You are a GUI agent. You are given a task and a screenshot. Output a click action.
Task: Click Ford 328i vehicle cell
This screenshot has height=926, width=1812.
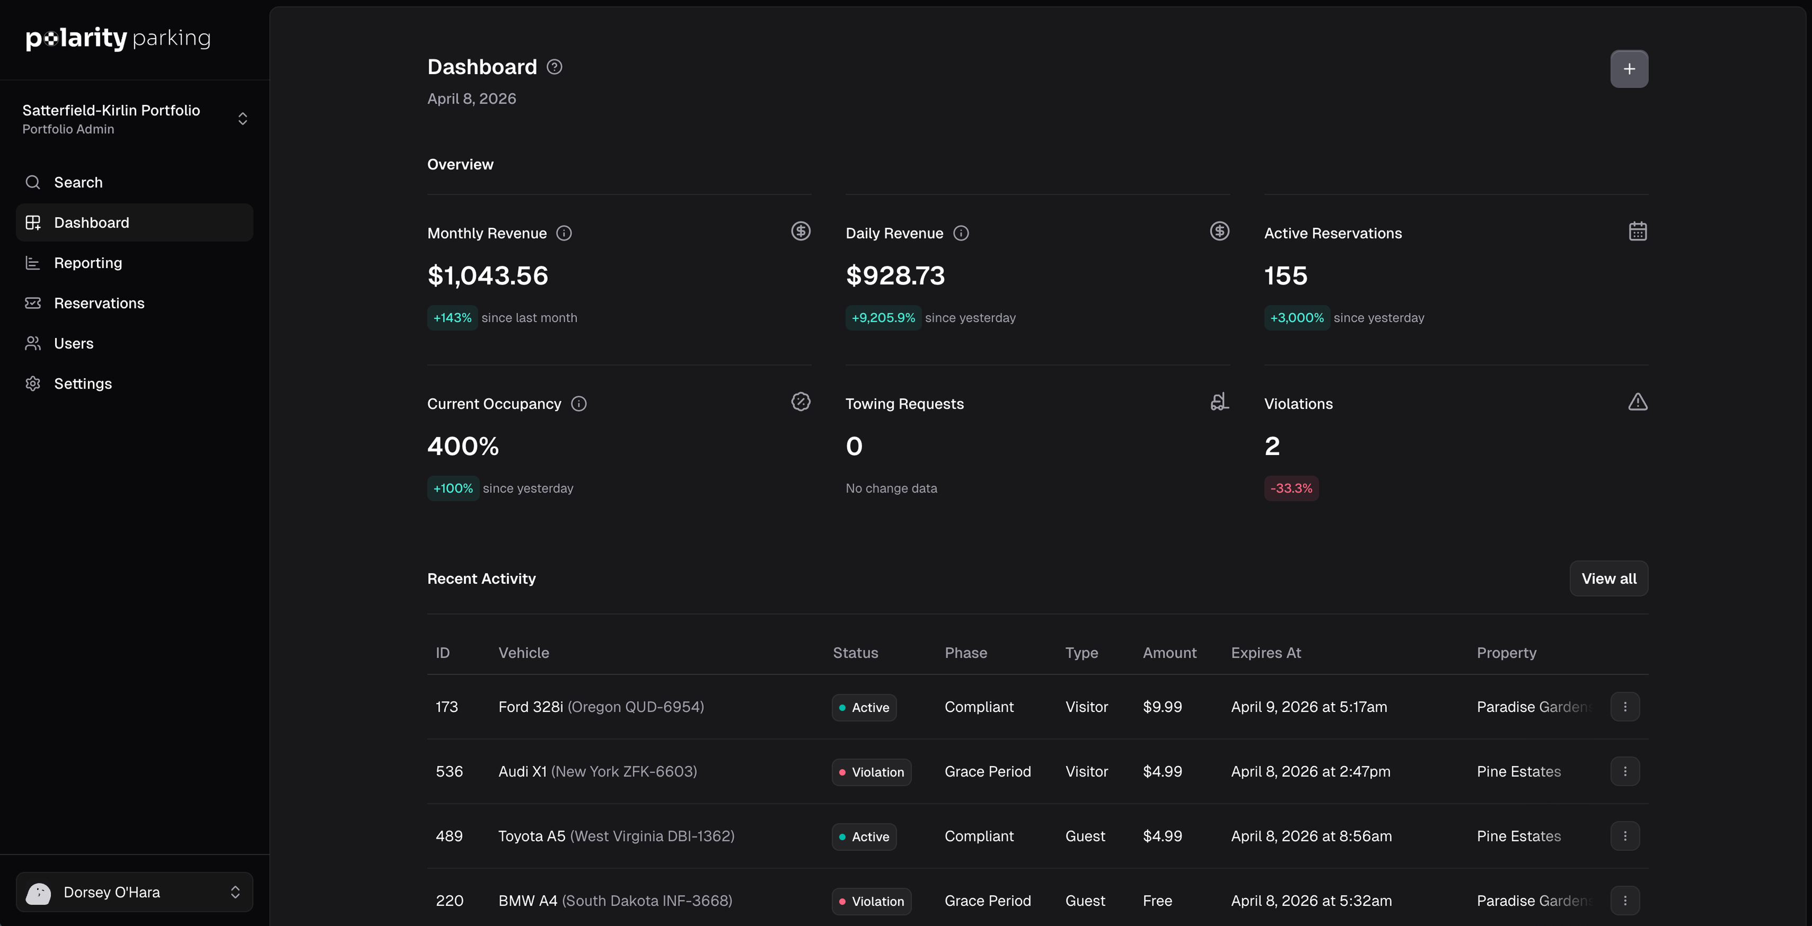(x=601, y=707)
